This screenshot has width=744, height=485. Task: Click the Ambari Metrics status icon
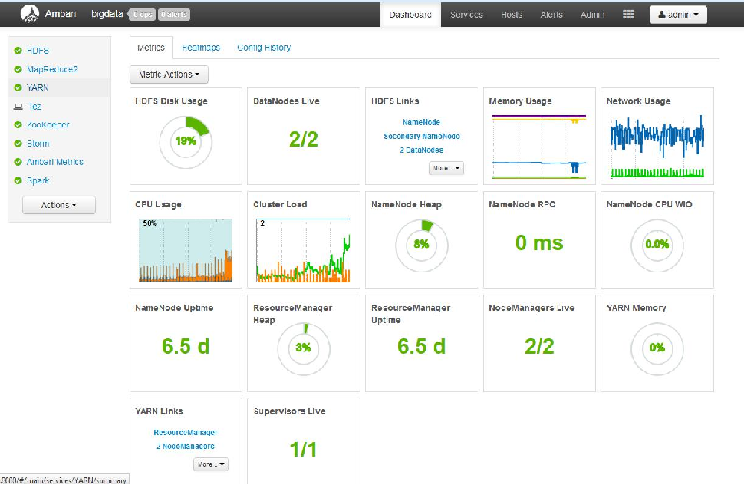pos(18,162)
